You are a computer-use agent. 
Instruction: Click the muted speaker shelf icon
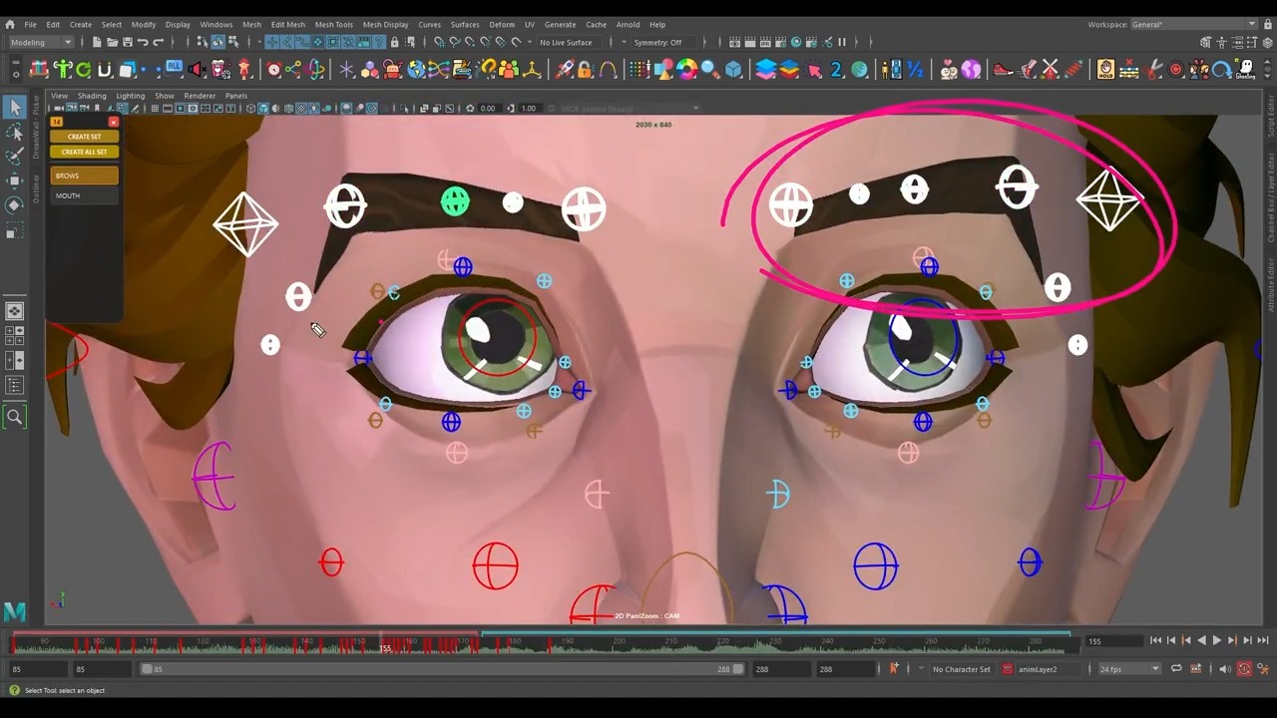coord(197,69)
